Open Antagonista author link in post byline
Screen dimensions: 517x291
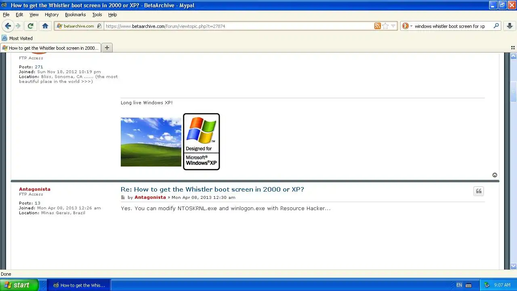[150, 197]
